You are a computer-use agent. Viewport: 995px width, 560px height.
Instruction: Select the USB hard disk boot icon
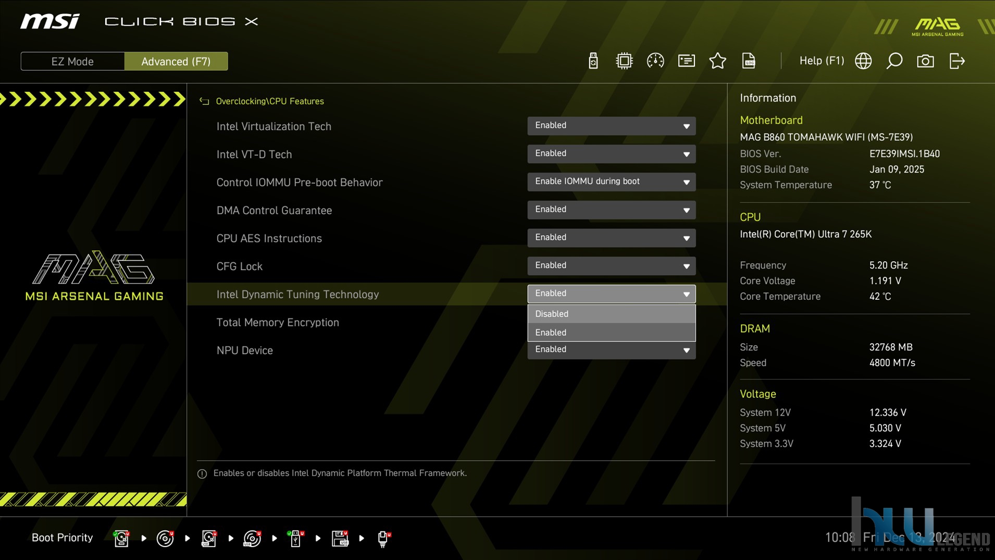pyautogui.click(x=209, y=538)
